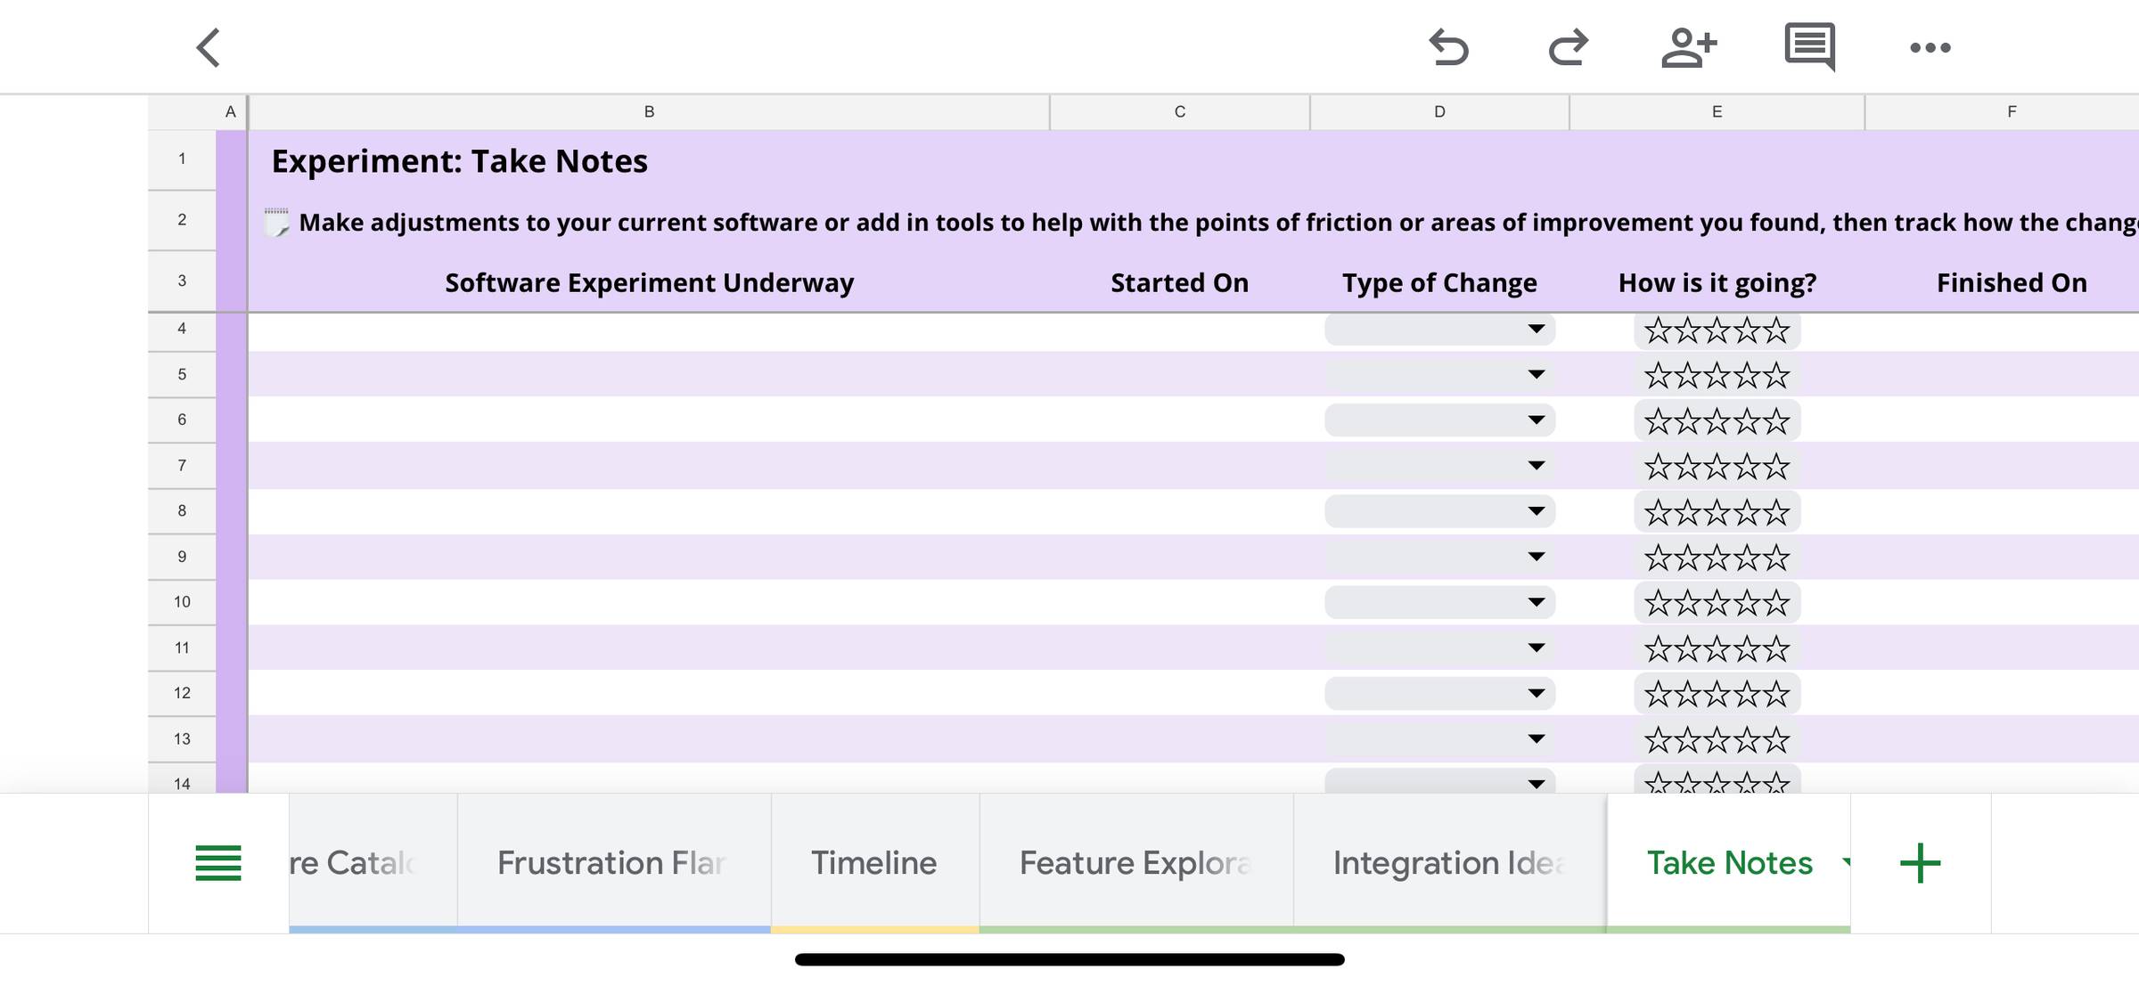Select the Started On cell in row 5

pos(1179,374)
